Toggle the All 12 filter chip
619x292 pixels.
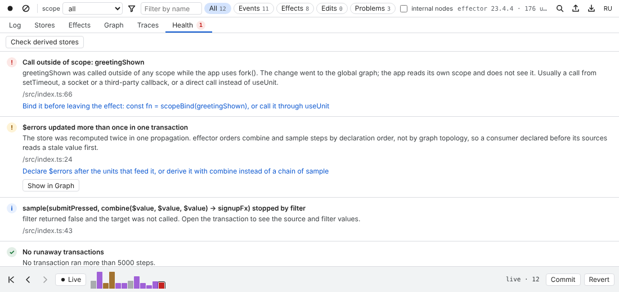coord(218,8)
